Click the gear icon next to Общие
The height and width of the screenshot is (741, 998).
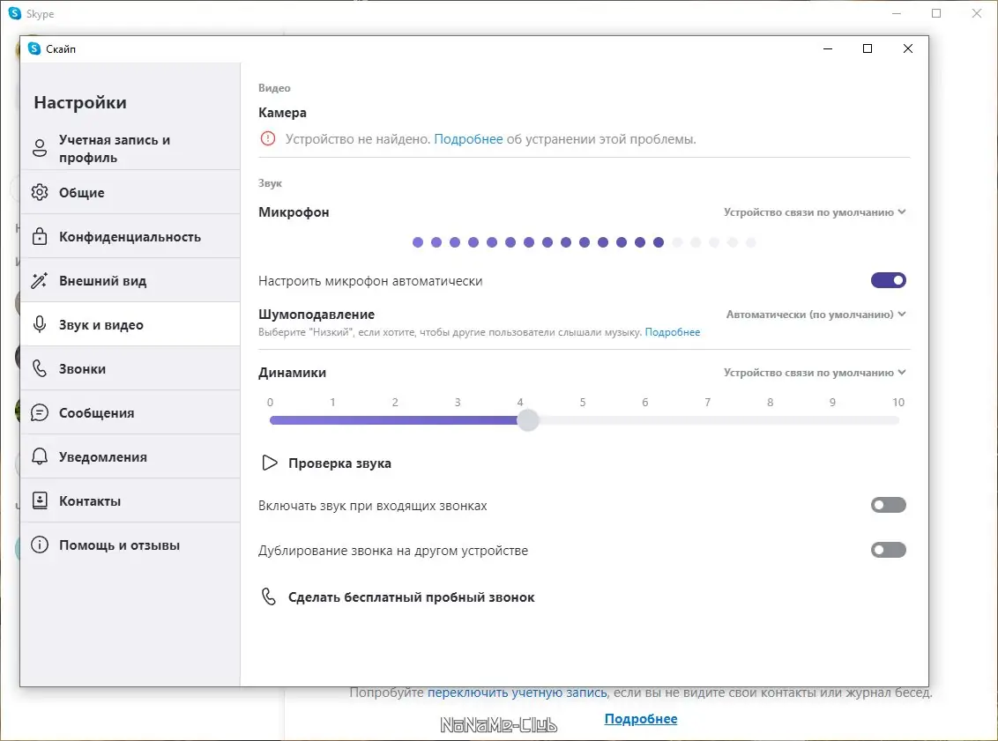39,192
